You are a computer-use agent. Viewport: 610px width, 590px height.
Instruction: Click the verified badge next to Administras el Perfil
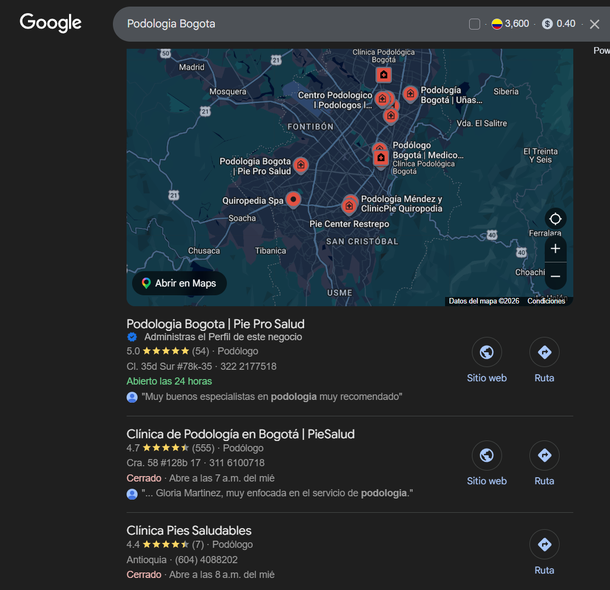tap(132, 337)
